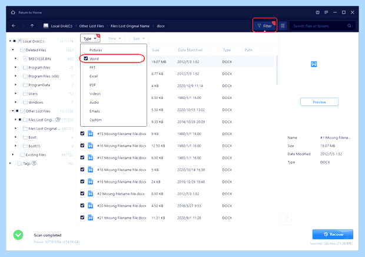Viewport: 365px width, 257px height.
Task: Sort by Size column header
Action: point(155,50)
